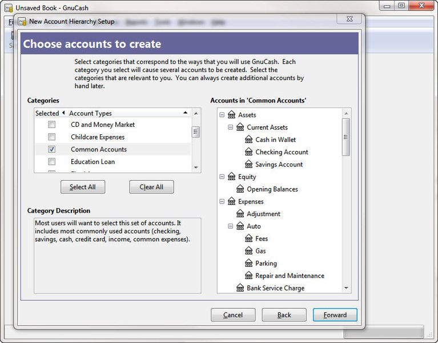Click the Current Assets account icon
Screen dimensions: 438x343
click(240, 127)
